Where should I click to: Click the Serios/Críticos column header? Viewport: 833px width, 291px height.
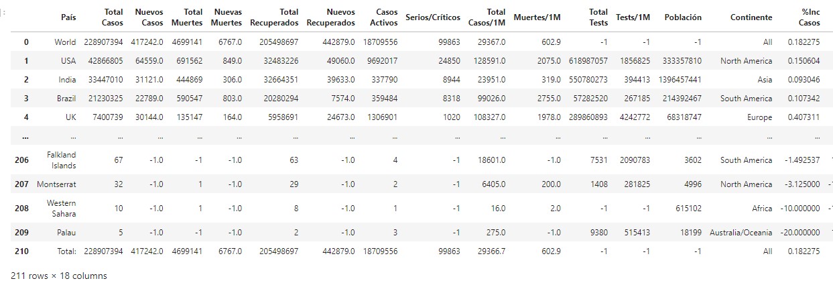point(433,17)
